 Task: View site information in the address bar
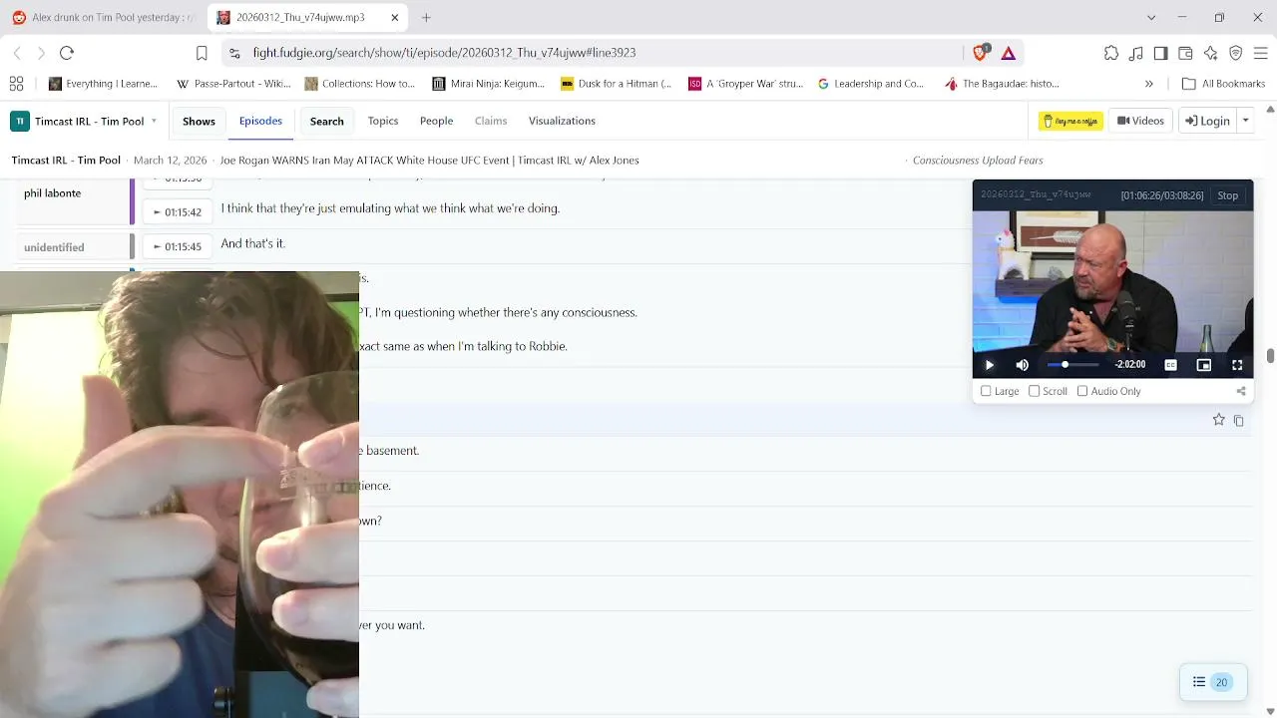[x=234, y=53]
